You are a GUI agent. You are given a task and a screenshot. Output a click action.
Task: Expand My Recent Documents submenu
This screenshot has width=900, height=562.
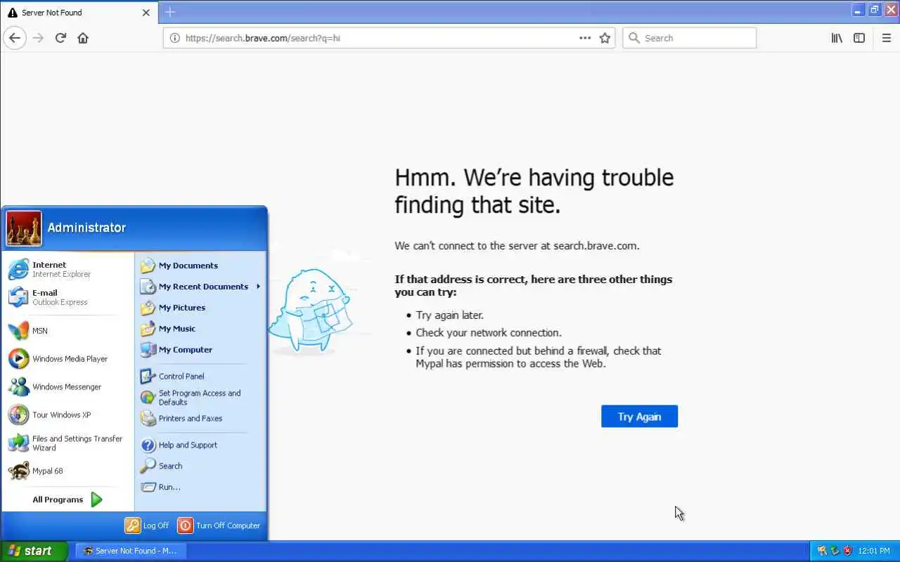tap(200, 287)
